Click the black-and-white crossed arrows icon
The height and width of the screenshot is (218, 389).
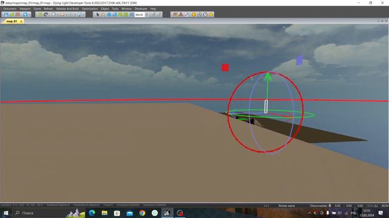pos(187,15)
